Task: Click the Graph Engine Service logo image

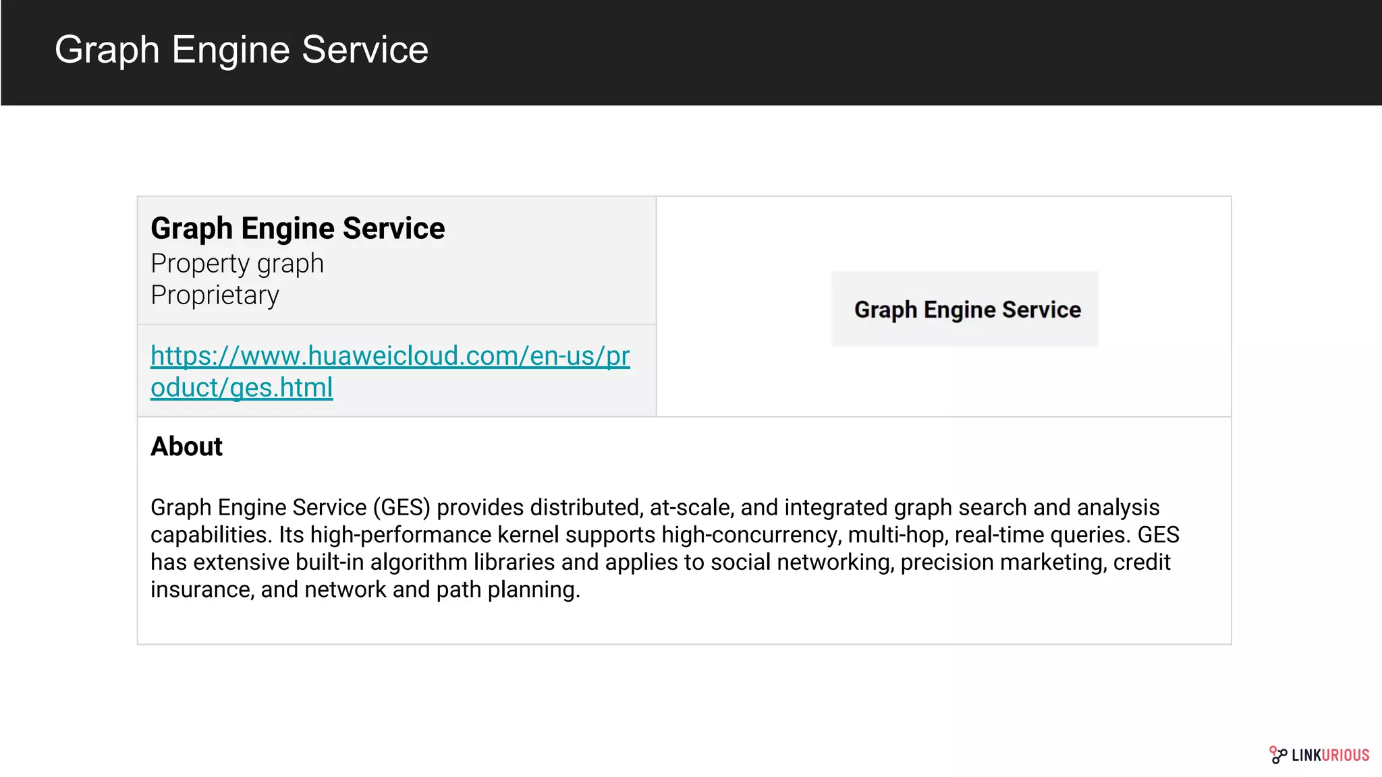Action: (965, 309)
